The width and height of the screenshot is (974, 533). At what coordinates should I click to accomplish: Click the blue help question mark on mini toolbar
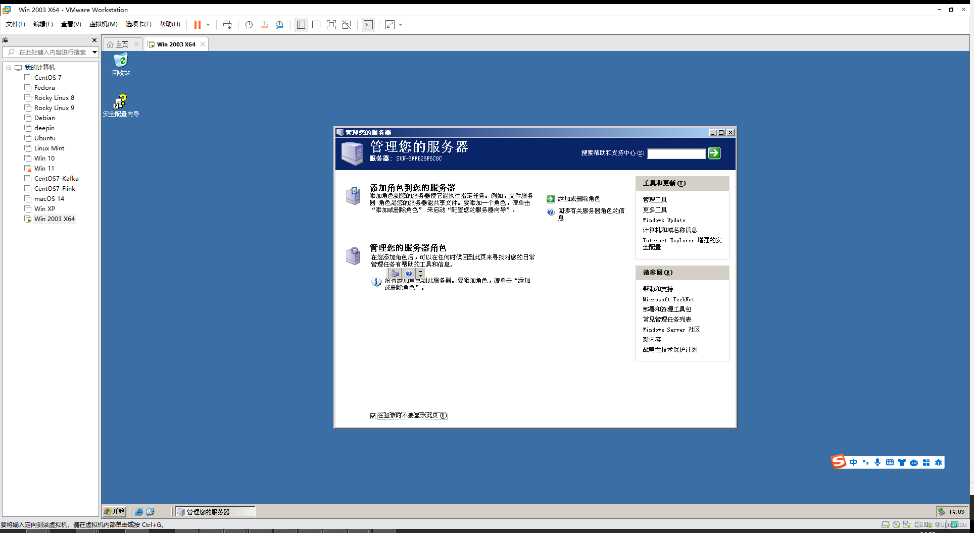click(x=409, y=274)
